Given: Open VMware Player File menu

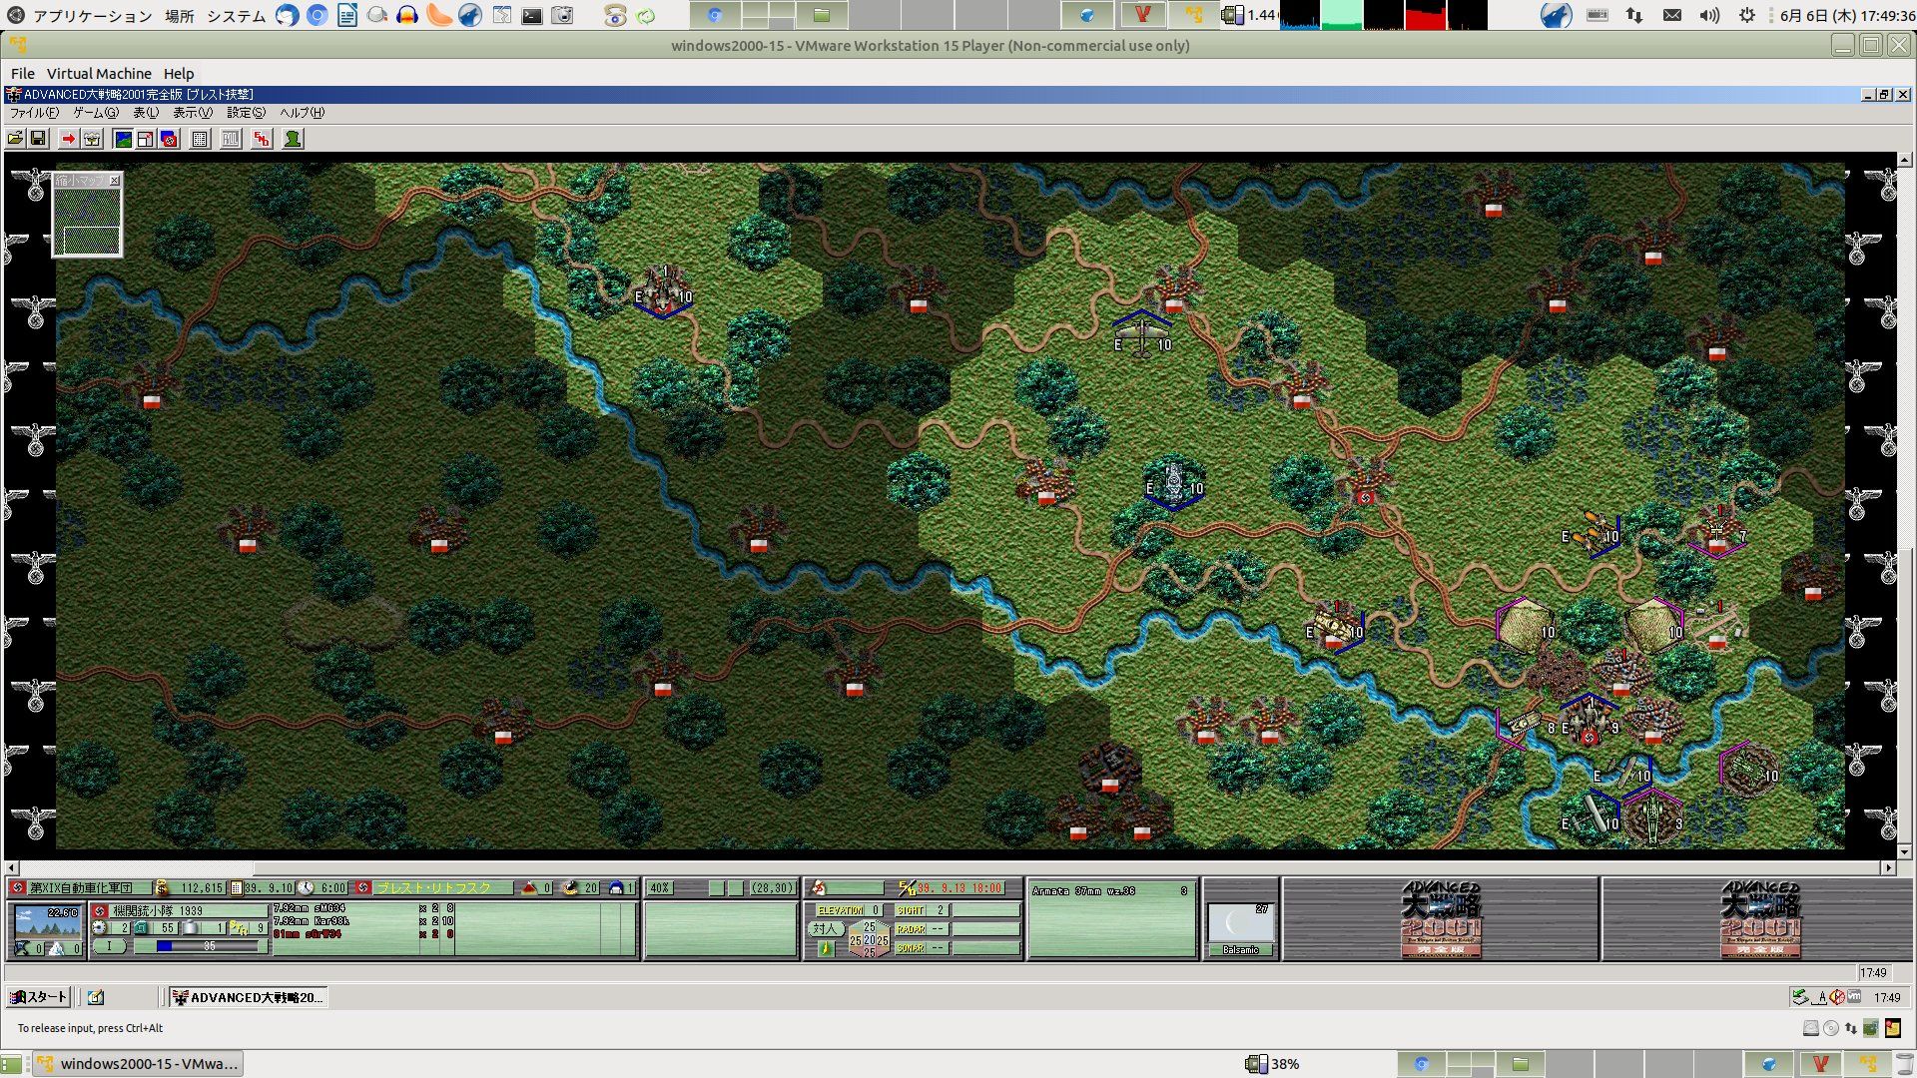Looking at the screenshot, I should pyautogui.click(x=22, y=74).
